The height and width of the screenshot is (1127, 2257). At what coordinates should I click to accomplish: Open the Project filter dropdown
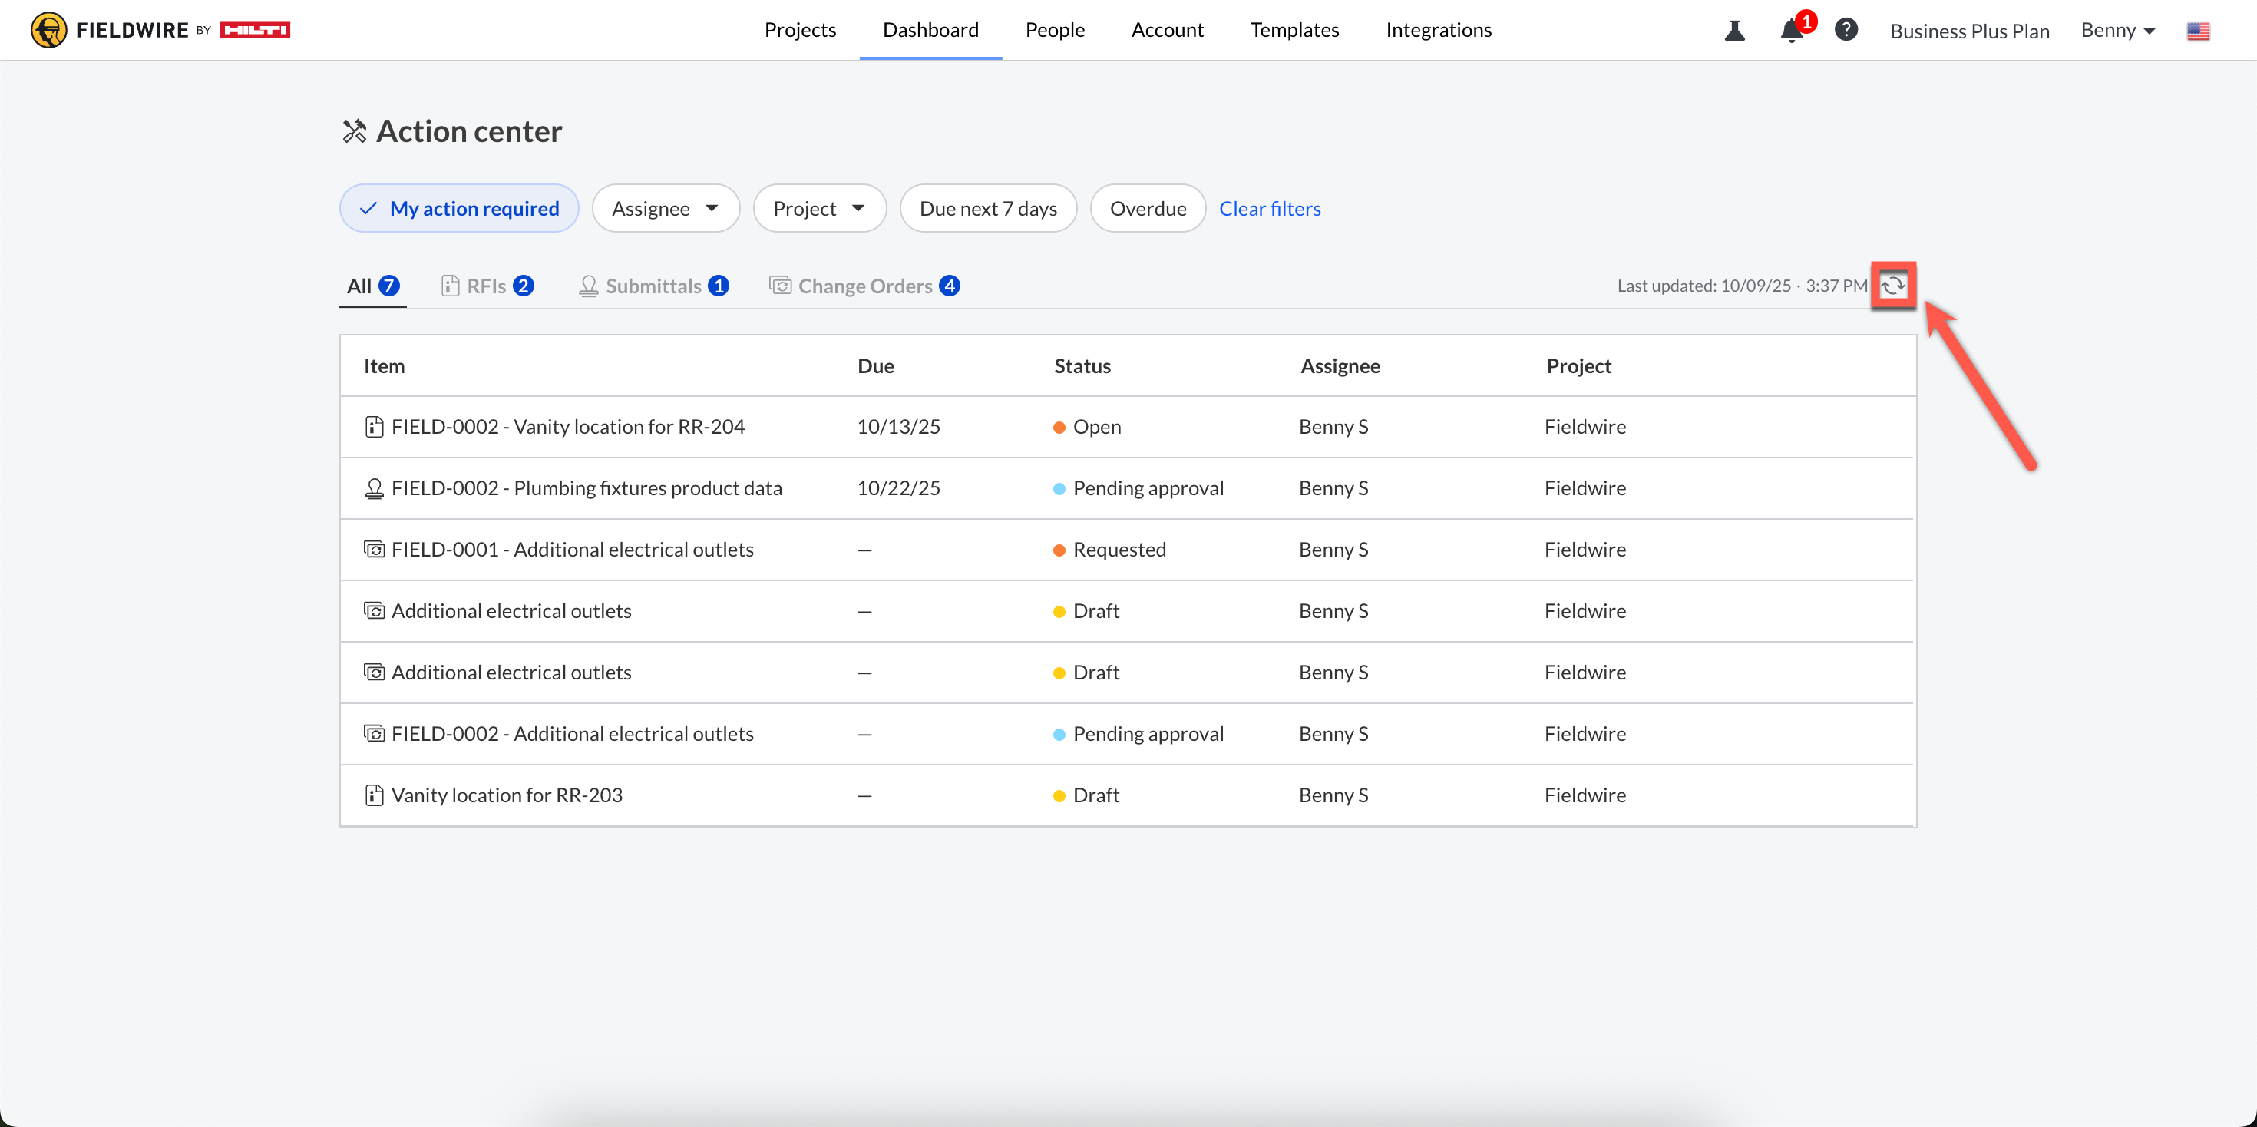coord(819,209)
